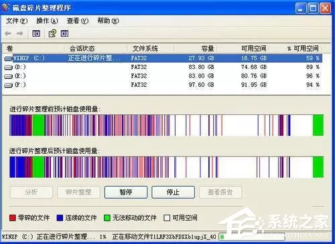Click the show/hide action pane icon
The image size is (335, 244).
[x=64, y=33]
